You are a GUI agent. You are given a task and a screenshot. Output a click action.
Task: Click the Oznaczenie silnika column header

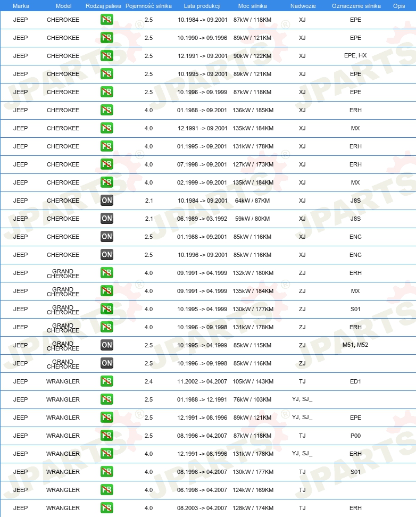pyautogui.click(x=356, y=6)
